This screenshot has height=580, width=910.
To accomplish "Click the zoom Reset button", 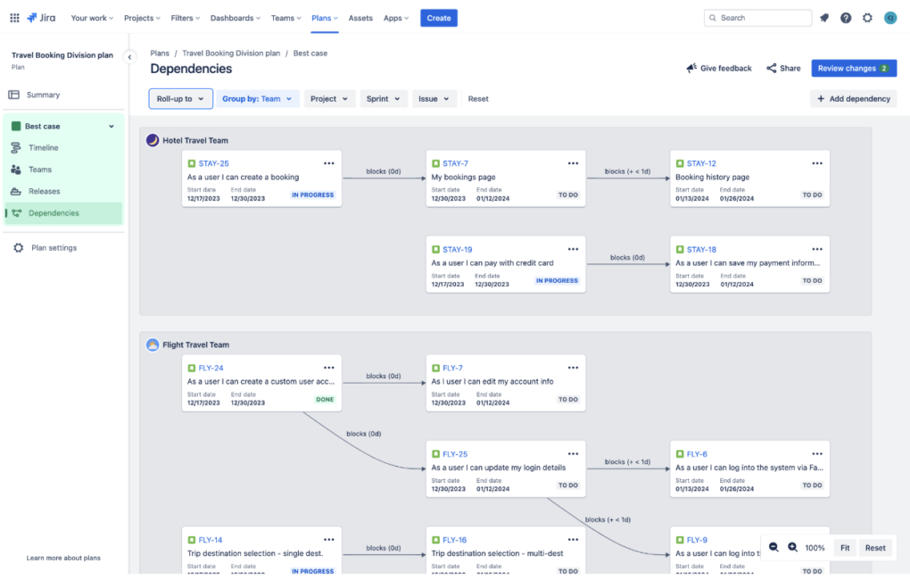I will pyautogui.click(x=875, y=548).
